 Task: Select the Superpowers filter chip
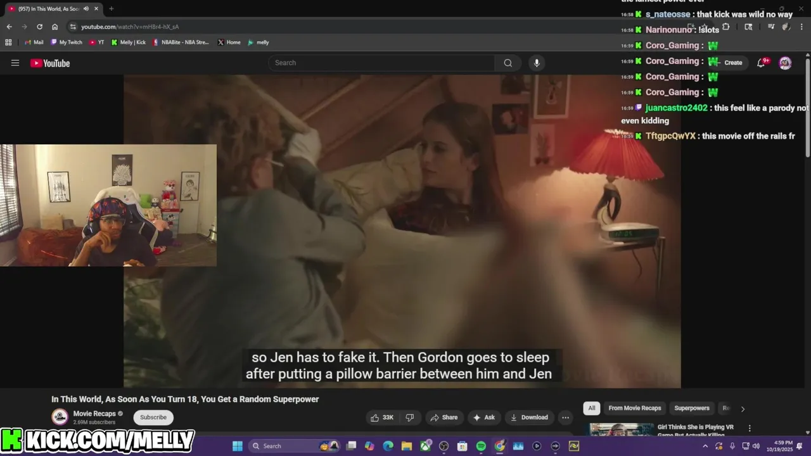point(692,408)
